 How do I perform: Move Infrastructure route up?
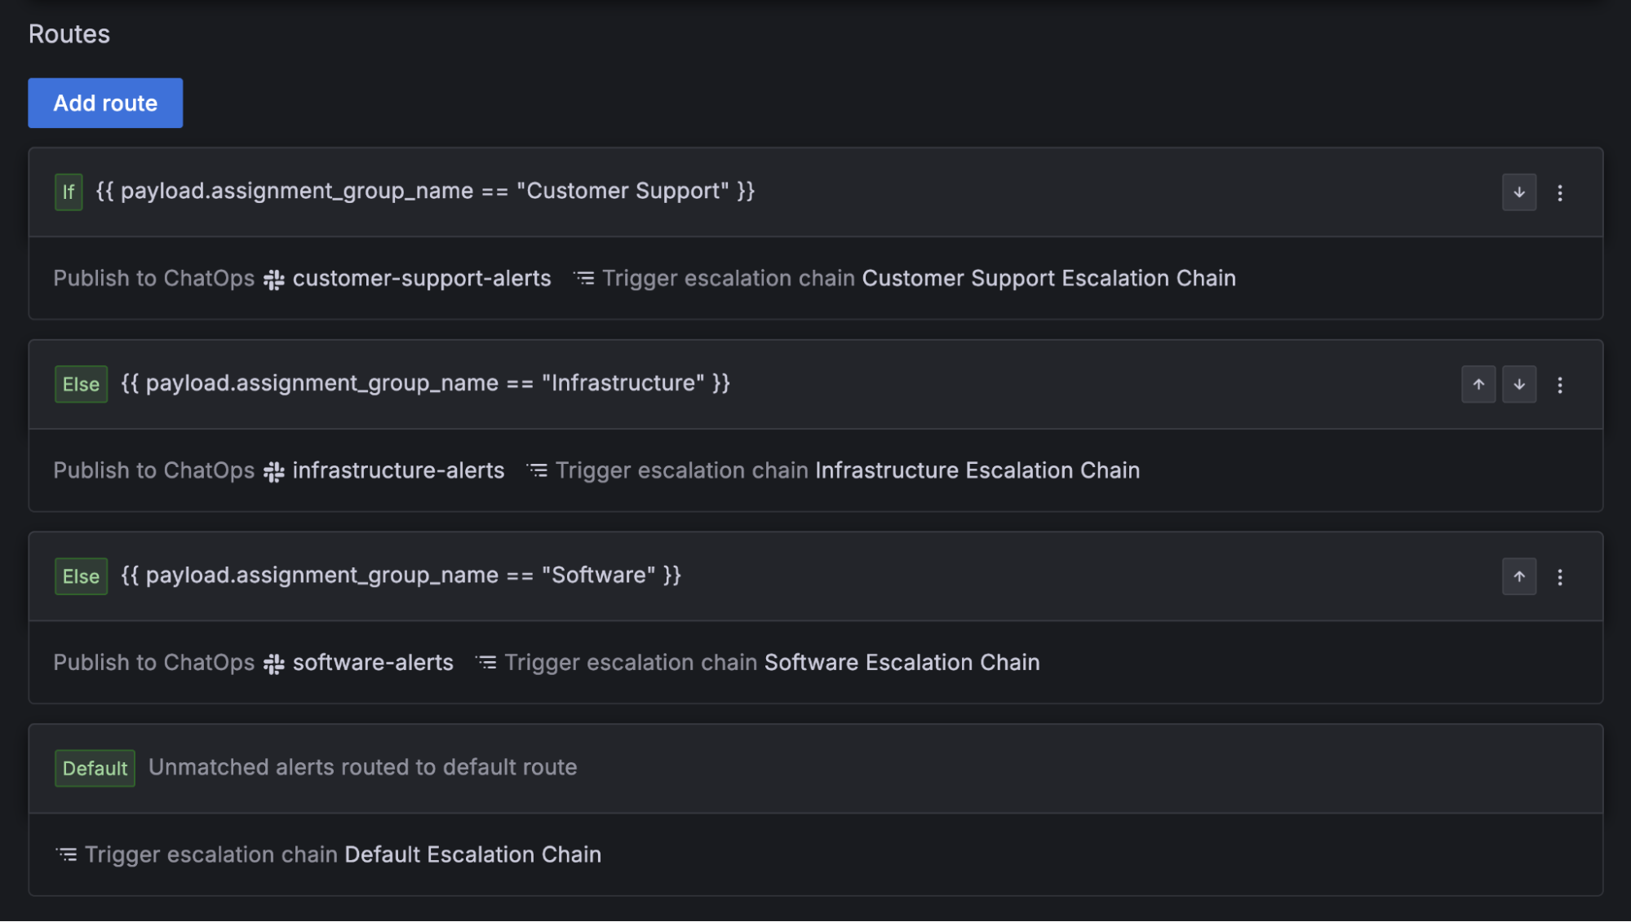pyautogui.click(x=1478, y=385)
